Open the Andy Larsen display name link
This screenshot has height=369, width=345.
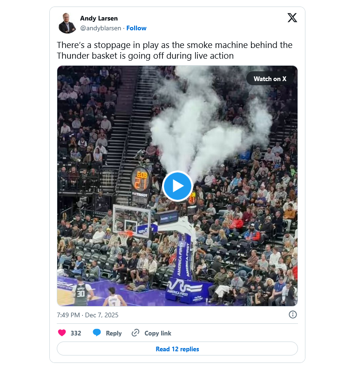[x=99, y=18]
